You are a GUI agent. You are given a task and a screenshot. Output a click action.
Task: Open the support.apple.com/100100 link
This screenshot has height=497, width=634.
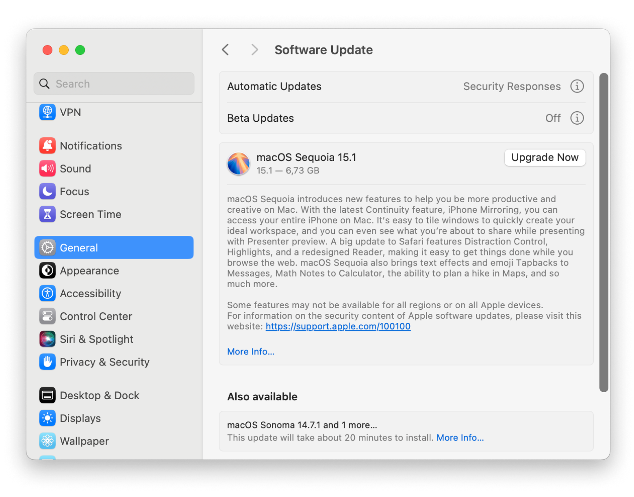coord(338,326)
